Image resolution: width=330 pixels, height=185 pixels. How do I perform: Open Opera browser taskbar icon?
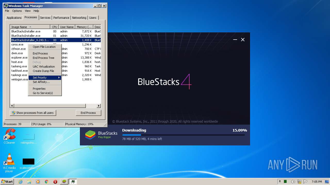[55, 182]
